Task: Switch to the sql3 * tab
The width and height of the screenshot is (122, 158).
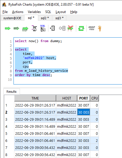Action: (x=59, y=18)
